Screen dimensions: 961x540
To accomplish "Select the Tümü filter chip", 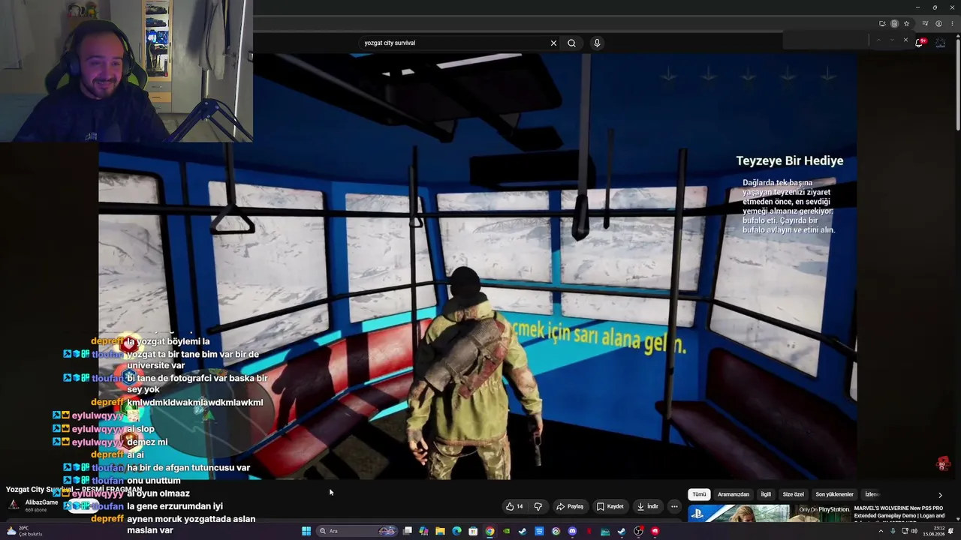I will pos(699,494).
